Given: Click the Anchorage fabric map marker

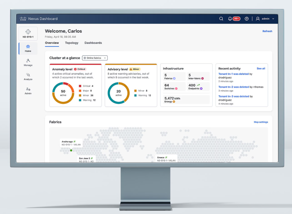Looking at the screenshot, I should pyautogui.click(x=71, y=151).
